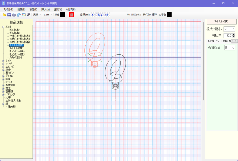Image resolution: width=238 pixels, height=161 pixels.
Task: Print using the printer toolbar icon
Action: 14,15
